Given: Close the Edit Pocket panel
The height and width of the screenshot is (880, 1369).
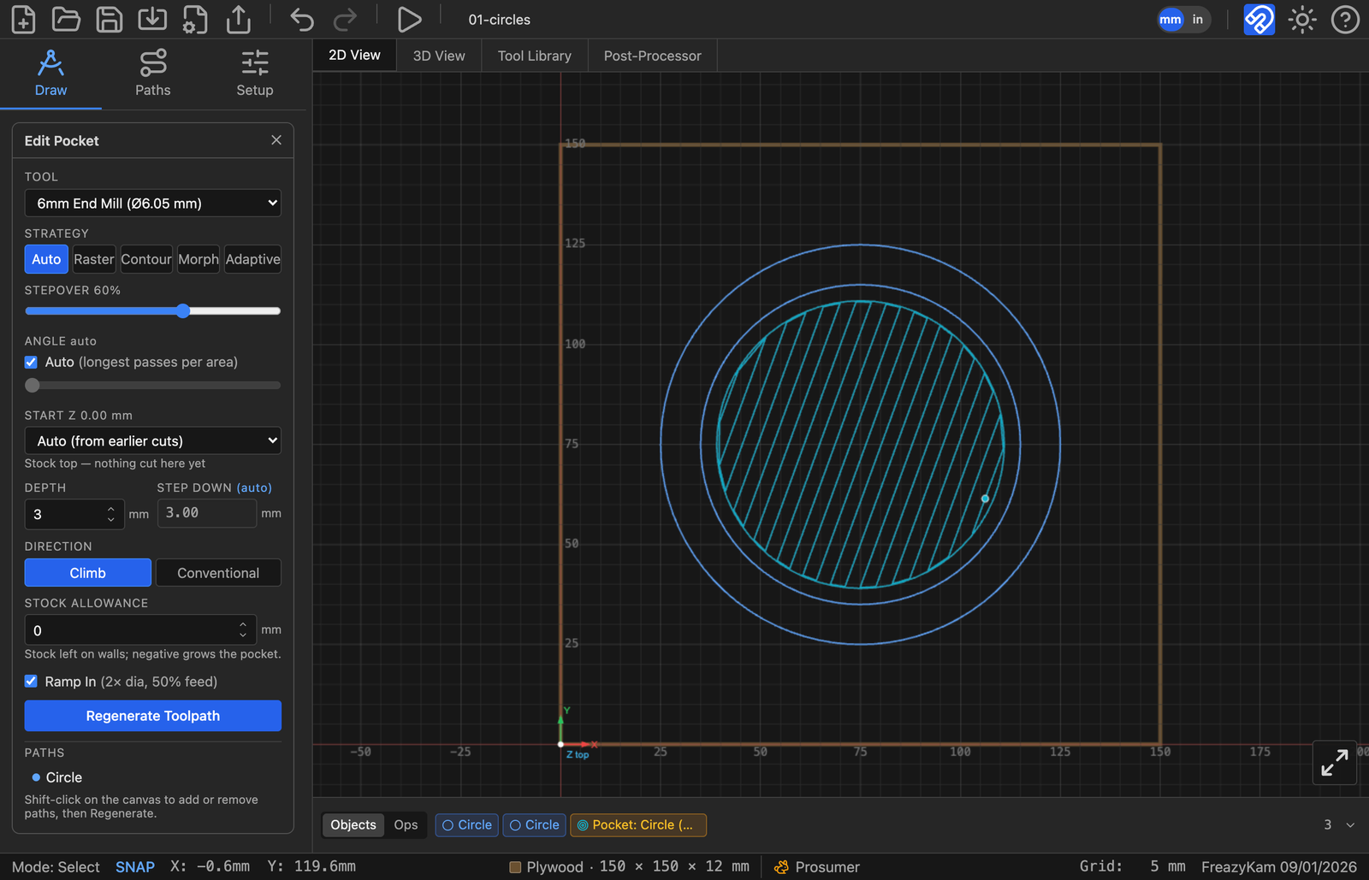Looking at the screenshot, I should pyautogui.click(x=276, y=140).
